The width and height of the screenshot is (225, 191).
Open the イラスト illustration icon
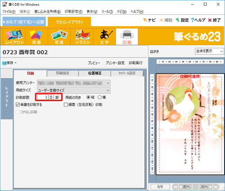[82, 37]
